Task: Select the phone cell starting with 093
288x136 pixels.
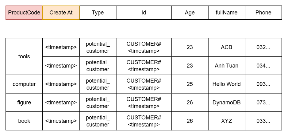Action: (x=263, y=84)
